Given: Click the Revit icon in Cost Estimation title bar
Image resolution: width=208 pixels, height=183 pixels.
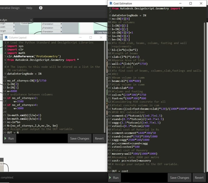Looking at the screenshot, I should pyautogui.click(x=111, y=3).
